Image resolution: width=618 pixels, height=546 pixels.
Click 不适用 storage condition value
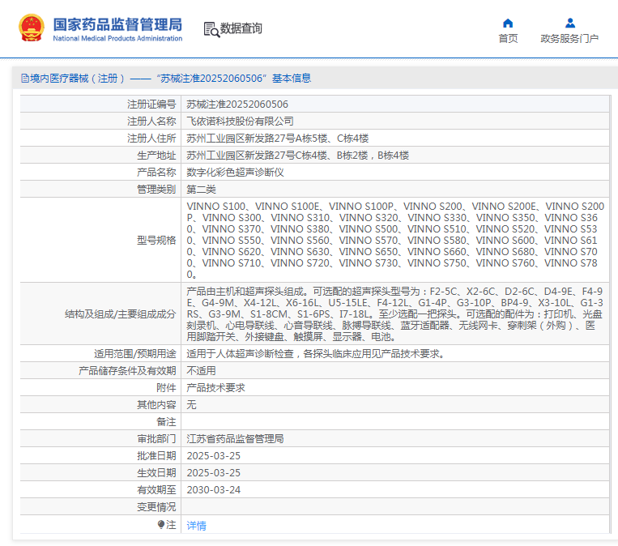tap(201, 371)
